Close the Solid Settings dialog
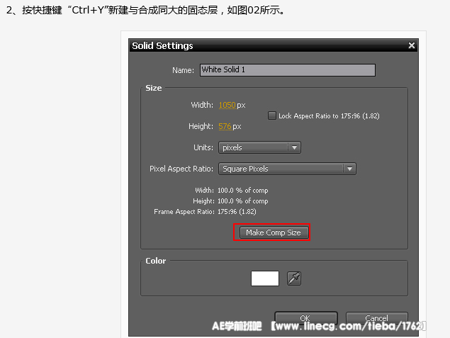The height and width of the screenshot is (338, 450). pos(412,45)
